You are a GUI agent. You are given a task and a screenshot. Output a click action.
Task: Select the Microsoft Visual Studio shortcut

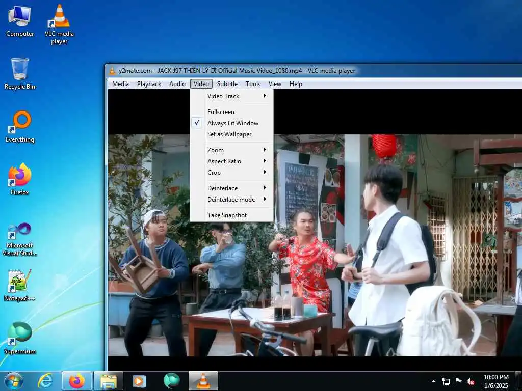(x=20, y=239)
